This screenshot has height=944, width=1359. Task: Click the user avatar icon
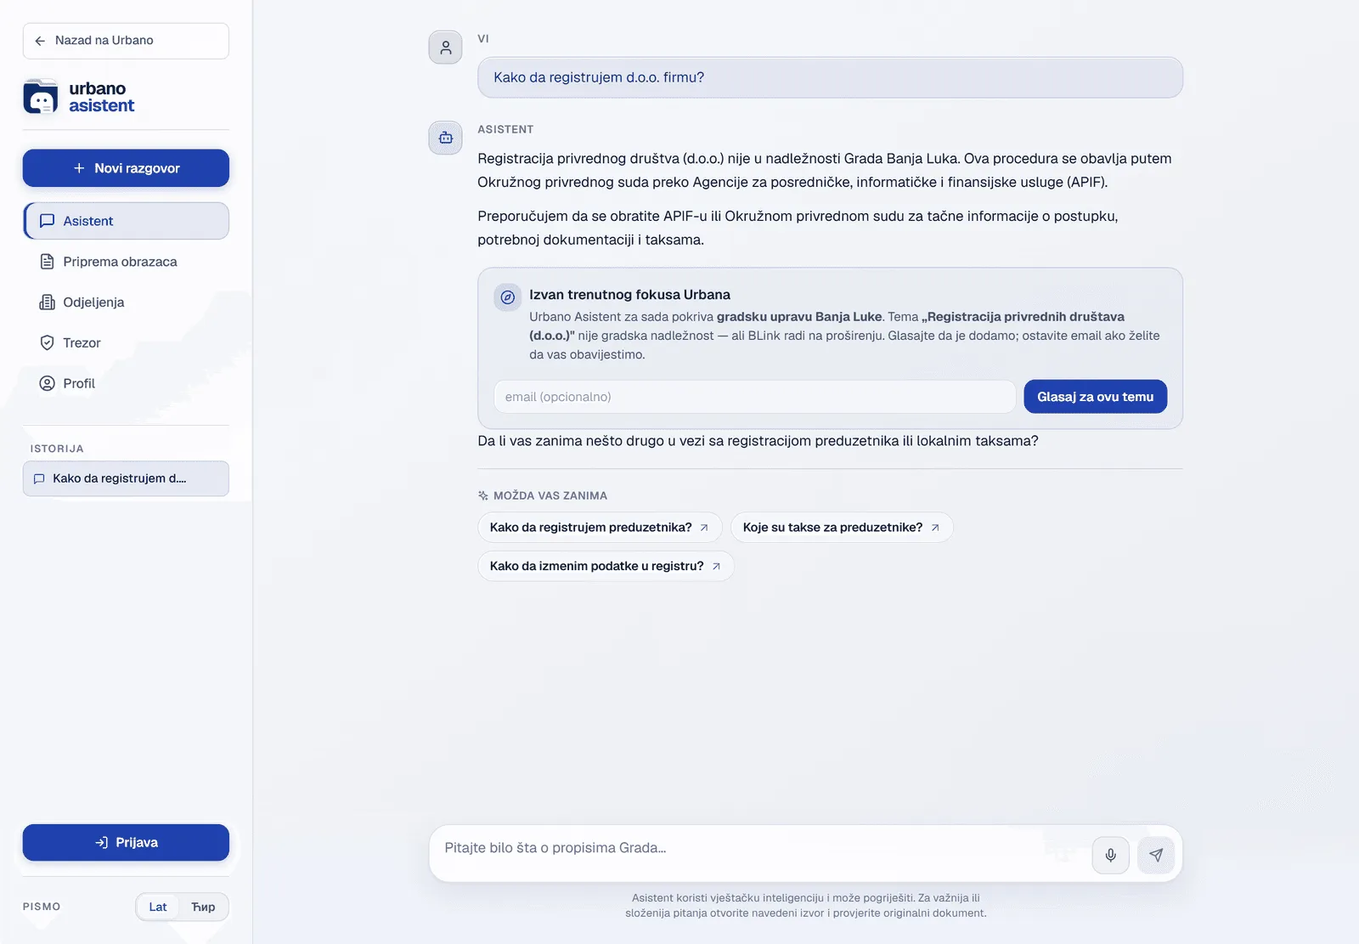click(445, 48)
